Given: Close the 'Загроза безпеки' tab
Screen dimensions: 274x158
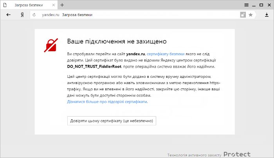Looking at the screenshot, I should tap(54, 5).
